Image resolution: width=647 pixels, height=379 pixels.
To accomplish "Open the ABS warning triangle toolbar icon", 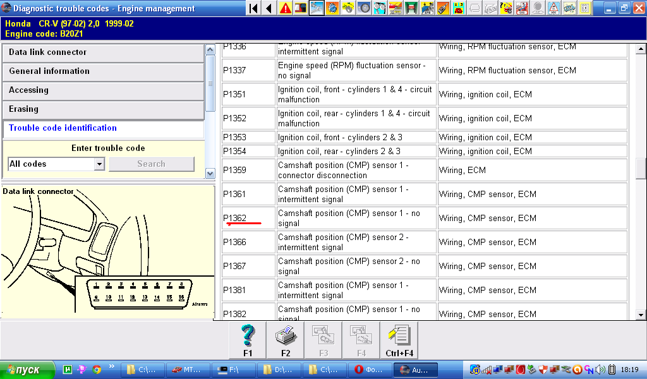I will pos(553,8).
